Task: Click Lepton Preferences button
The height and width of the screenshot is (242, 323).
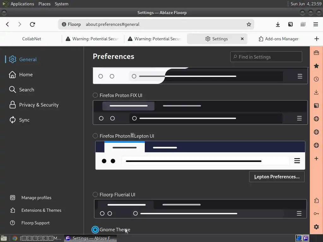Action: tap(277, 176)
